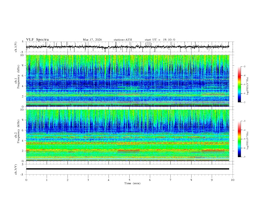Click the red 3.5 kHz band in ch.2 spectrogram
Viewport: 262px width, 202px height.
coord(127,143)
